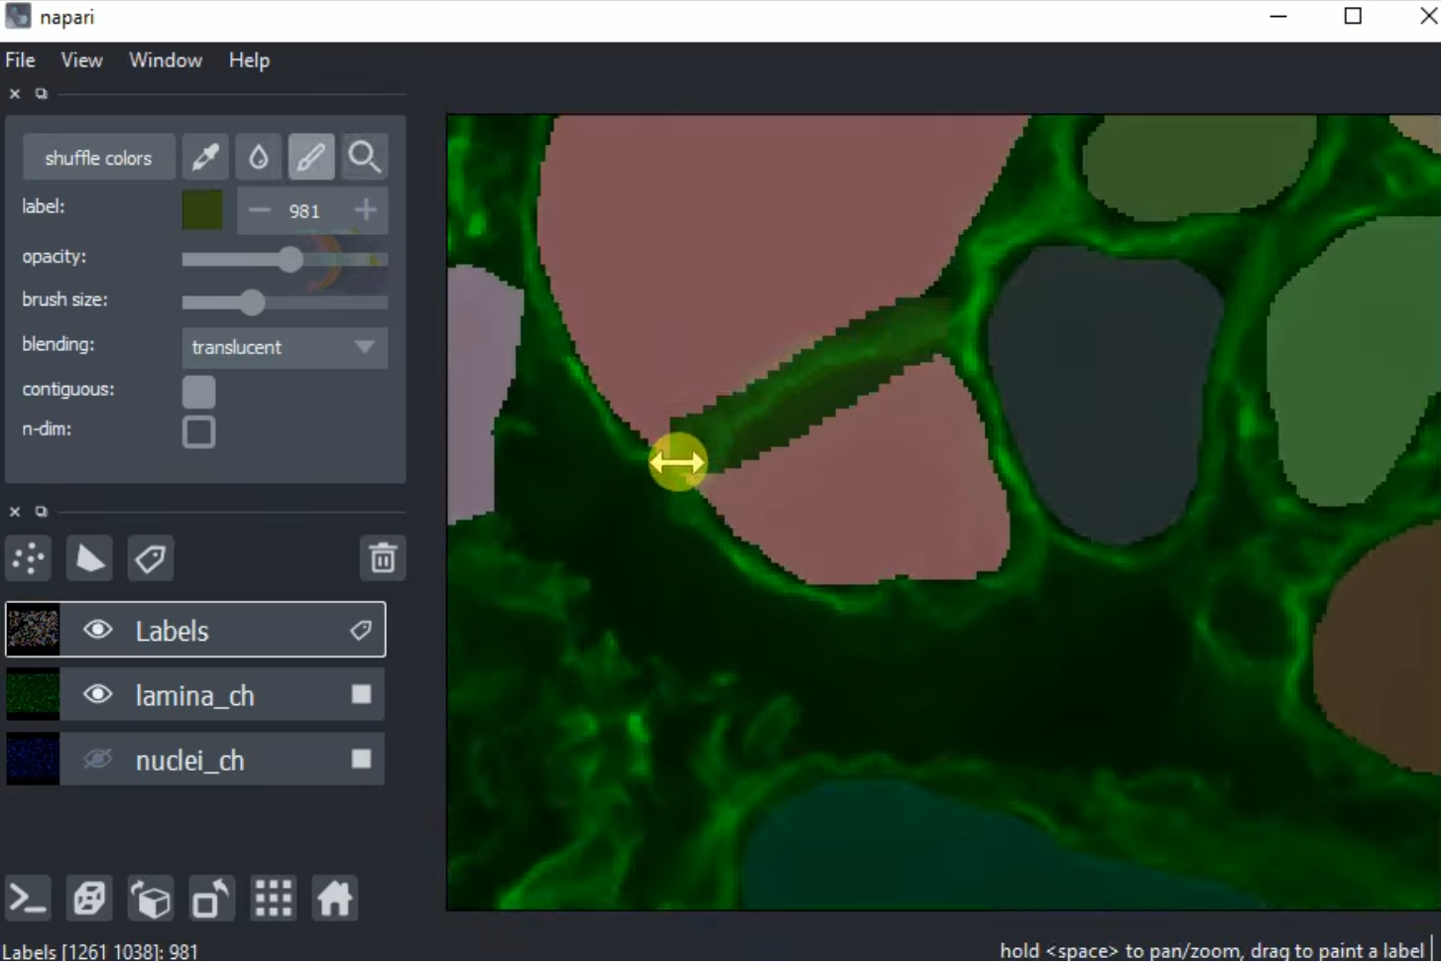
Task: Add a new points layer
Action: [29, 558]
